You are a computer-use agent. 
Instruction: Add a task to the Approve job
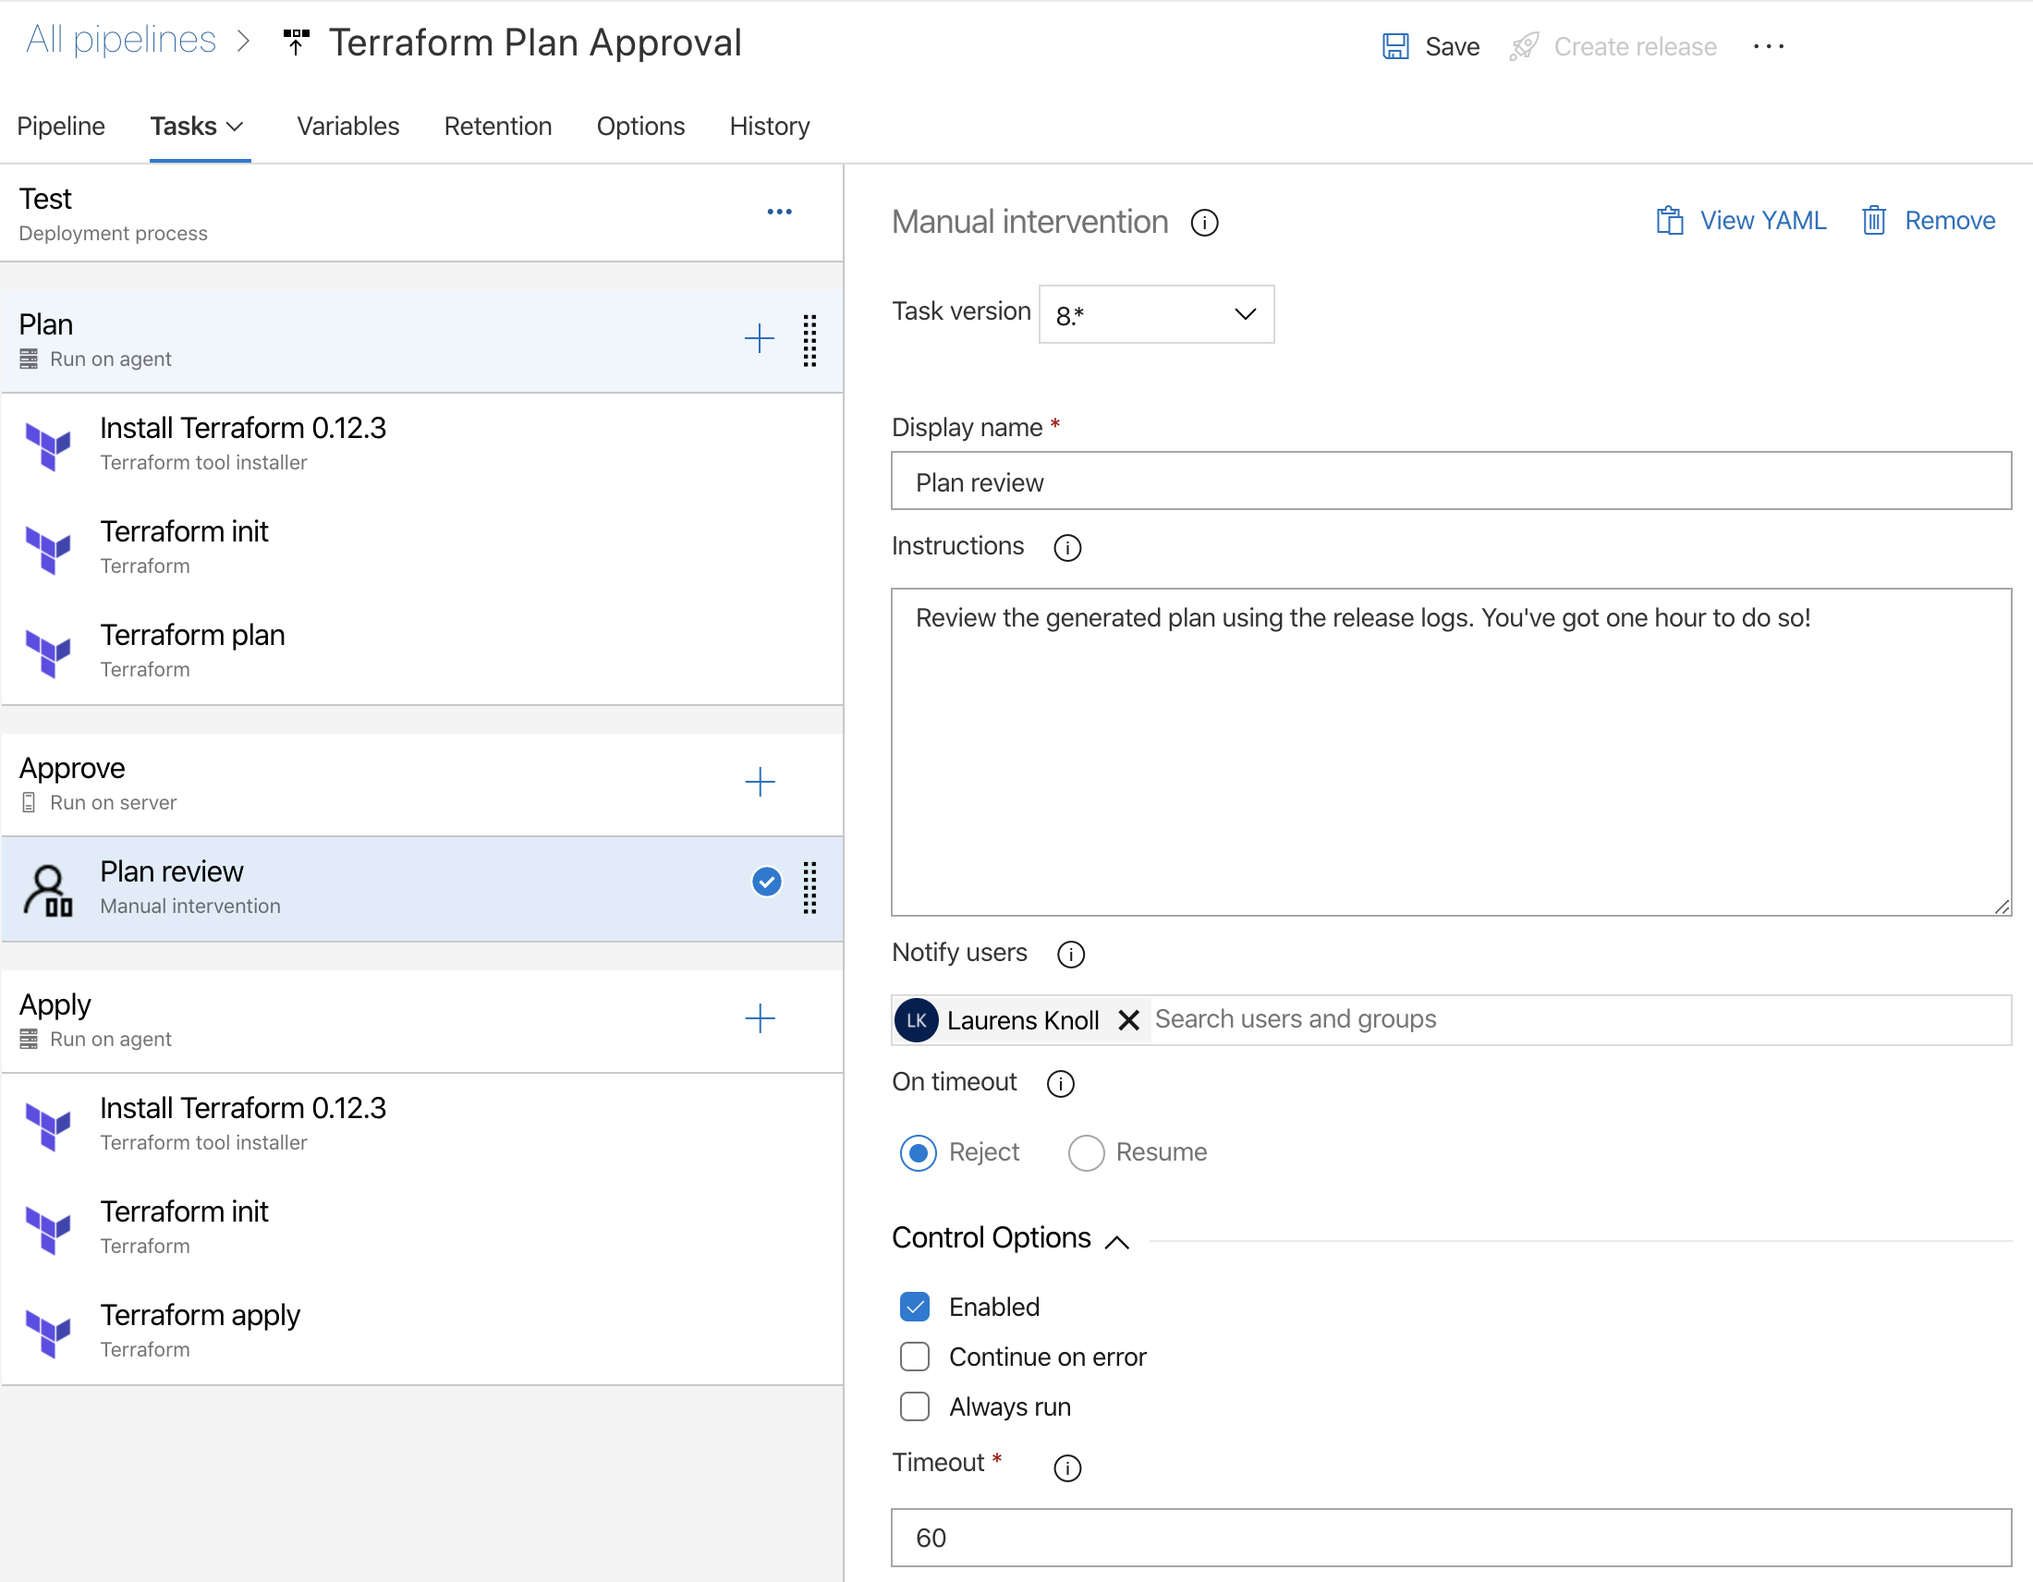click(x=759, y=782)
